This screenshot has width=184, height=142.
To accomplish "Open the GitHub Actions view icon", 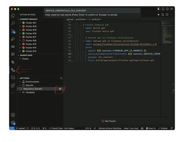I will pos(13,70).
